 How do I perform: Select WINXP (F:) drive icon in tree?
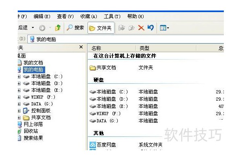coord(26,97)
